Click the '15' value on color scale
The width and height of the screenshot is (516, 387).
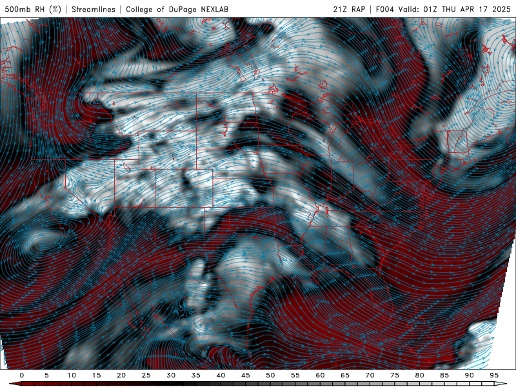(x=96, y=375)
